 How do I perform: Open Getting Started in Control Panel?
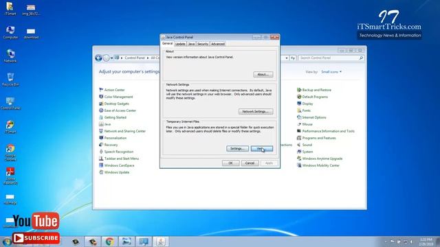click(x=113, y=117)
